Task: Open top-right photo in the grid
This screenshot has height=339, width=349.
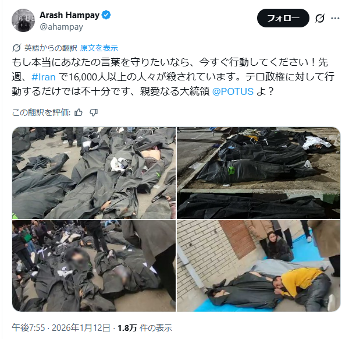Action: [259, 173]
